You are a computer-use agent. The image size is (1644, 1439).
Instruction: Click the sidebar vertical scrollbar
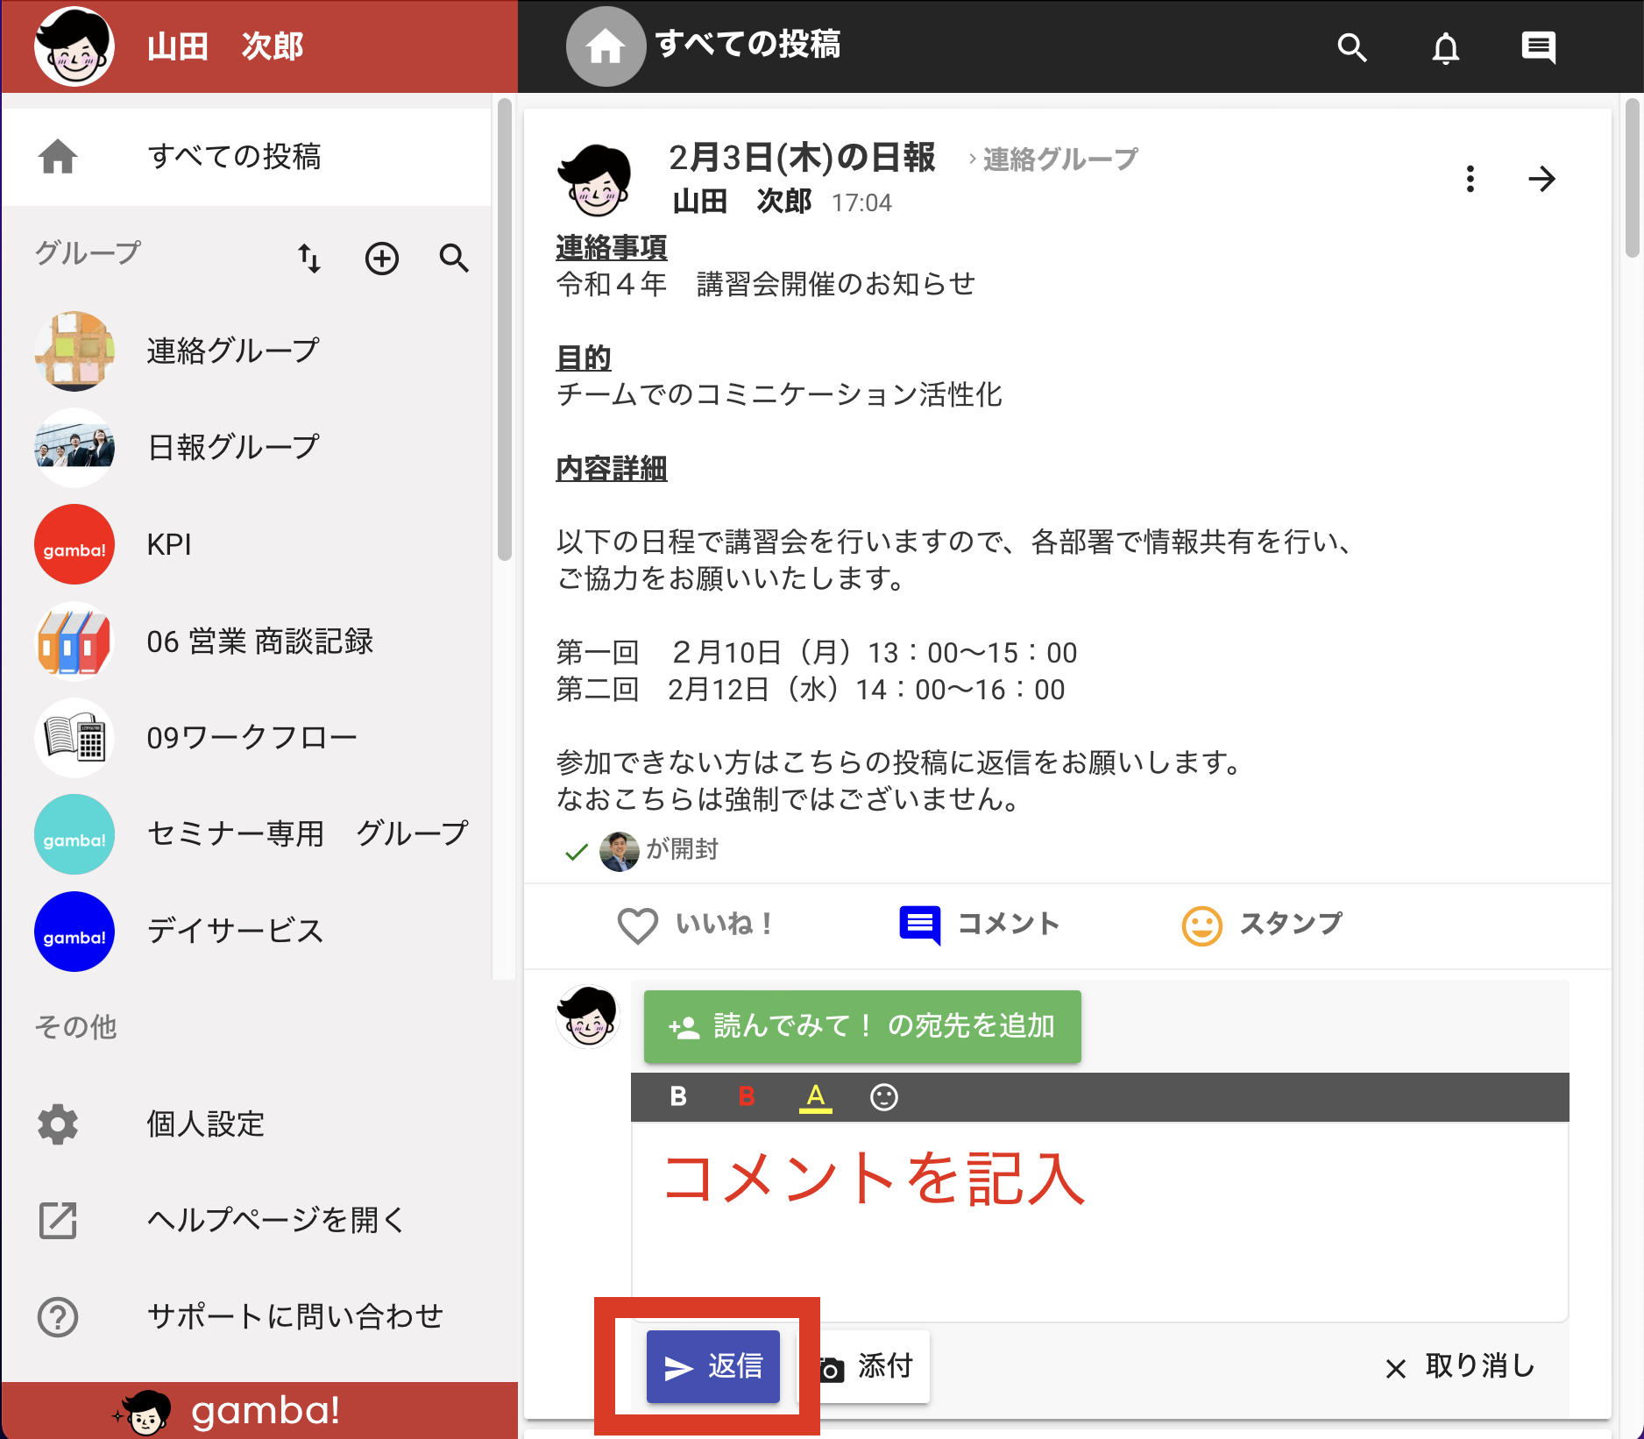pyautogui.click(x=504, y=330)
